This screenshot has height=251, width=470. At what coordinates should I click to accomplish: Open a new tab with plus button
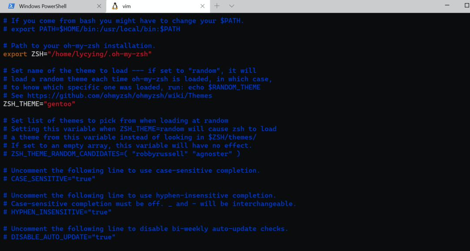217,6
